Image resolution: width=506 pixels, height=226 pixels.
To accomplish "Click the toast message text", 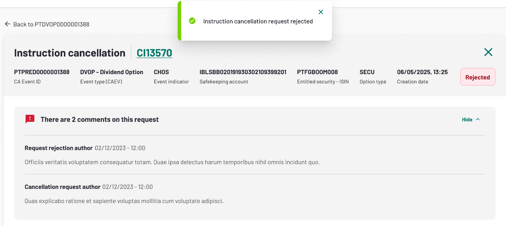I will [x=258, y=21].
